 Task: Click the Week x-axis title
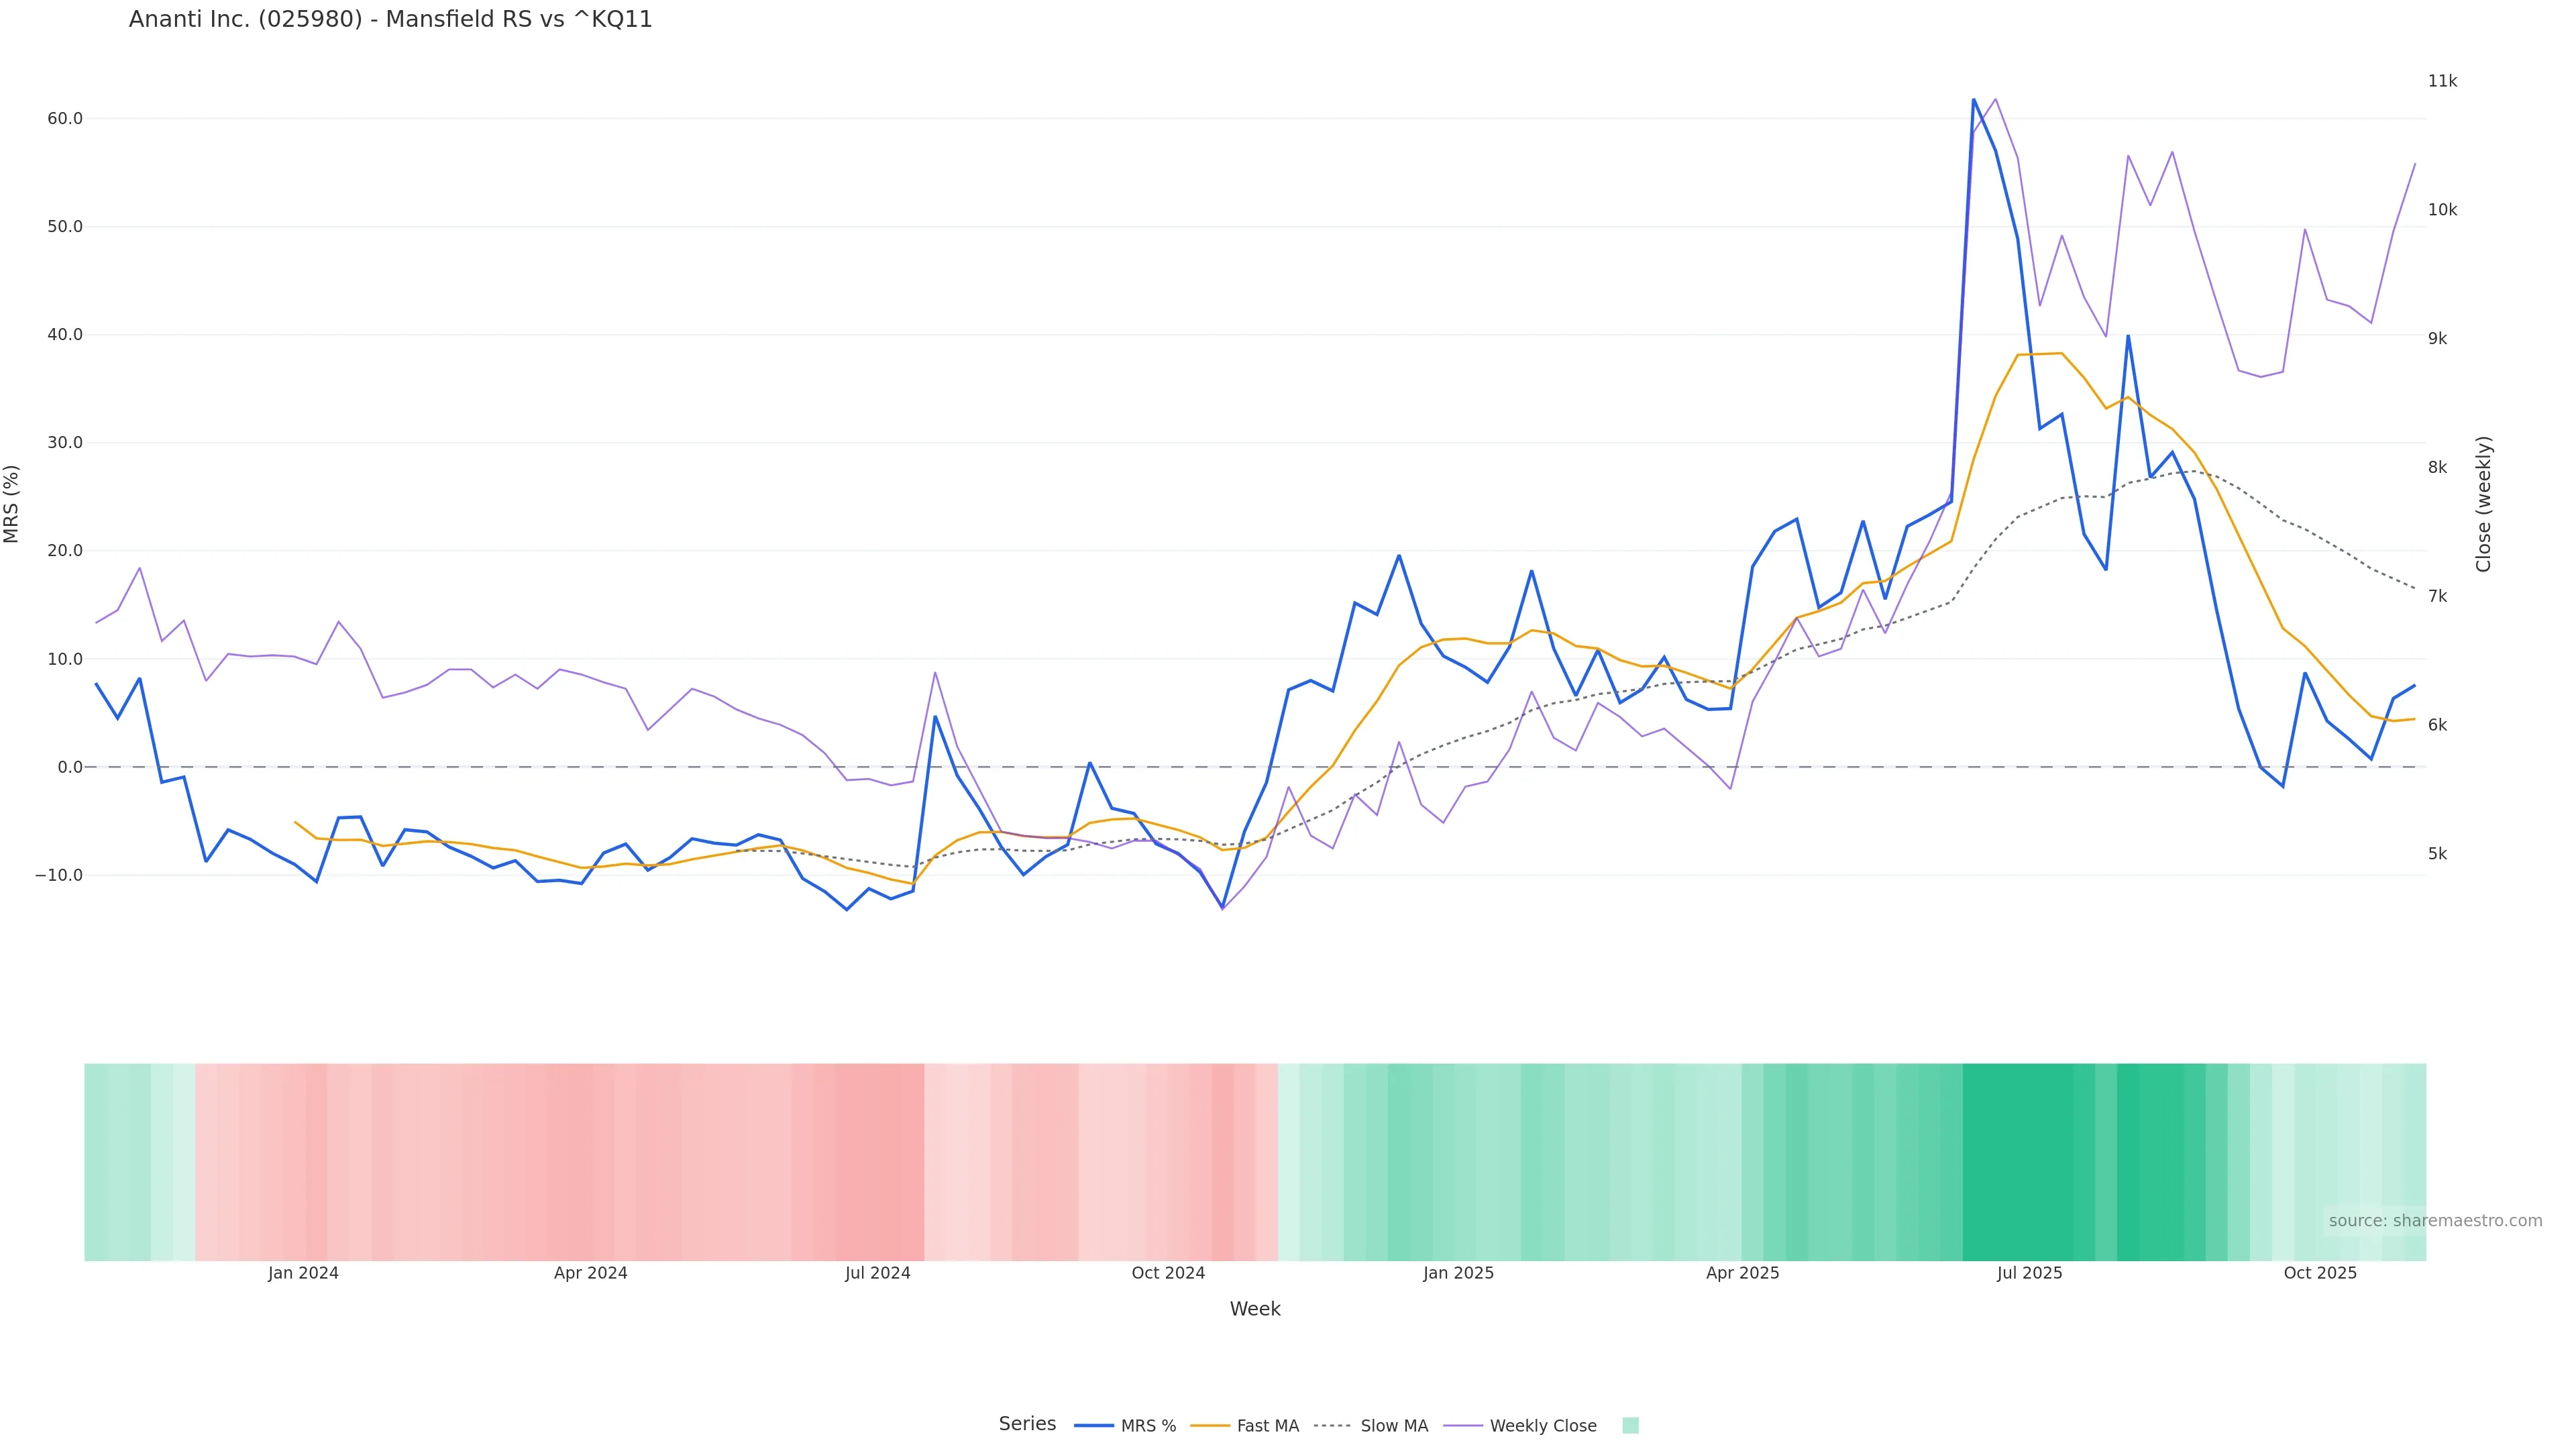tap(1255, 1309)
